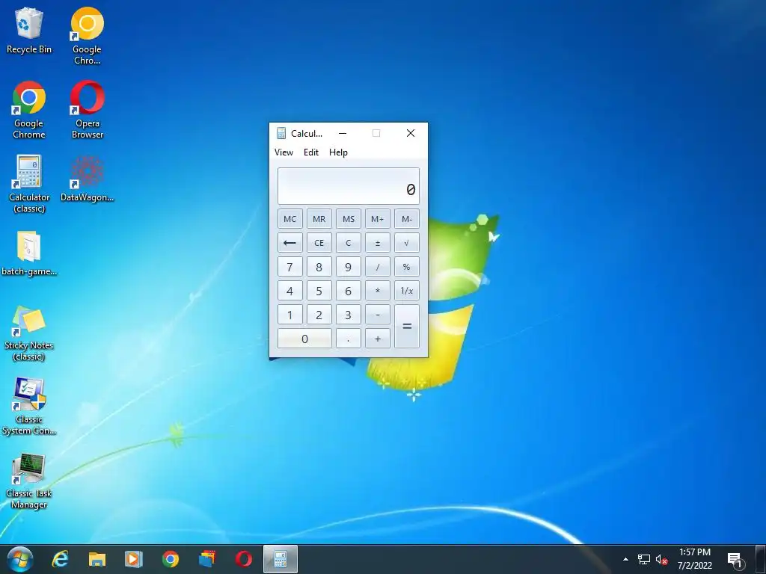Click the multiply asterisk button

point(378,291)
